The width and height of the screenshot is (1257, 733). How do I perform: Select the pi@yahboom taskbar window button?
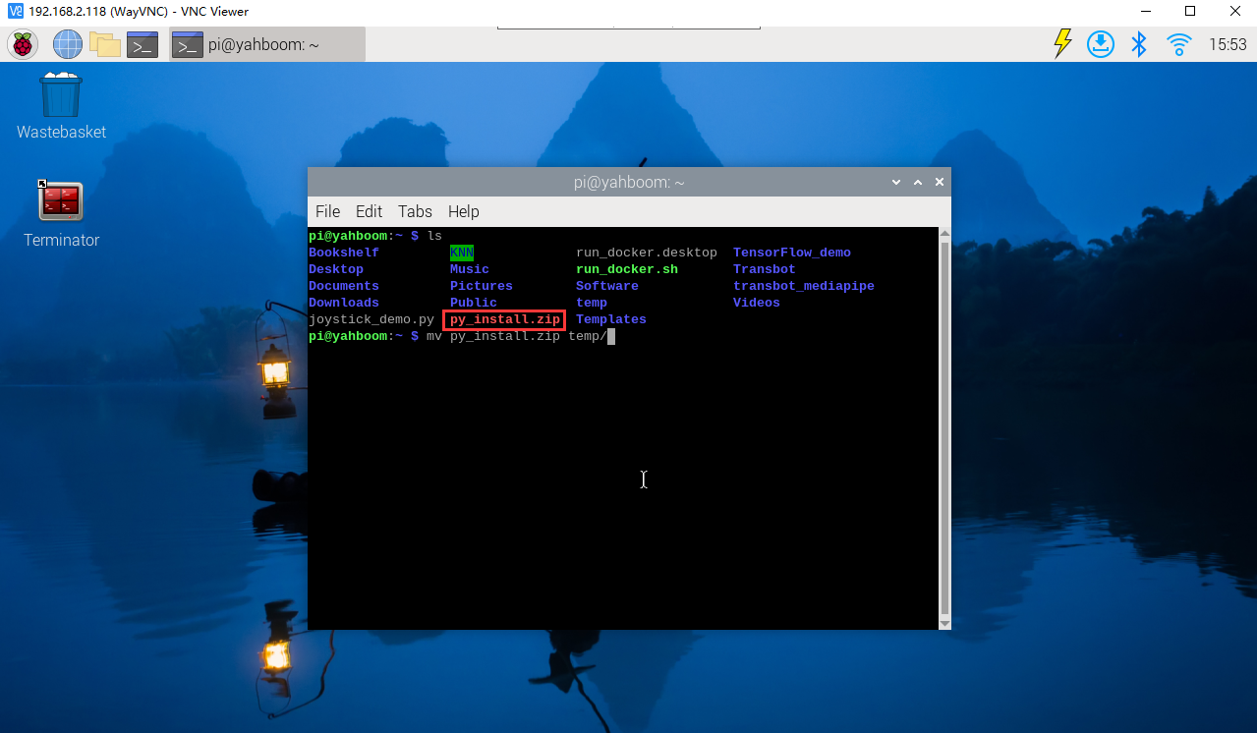tap(267, 44)
